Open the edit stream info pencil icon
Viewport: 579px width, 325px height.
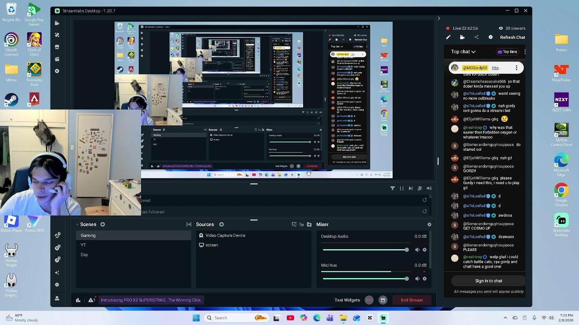(x=448, y=37)
